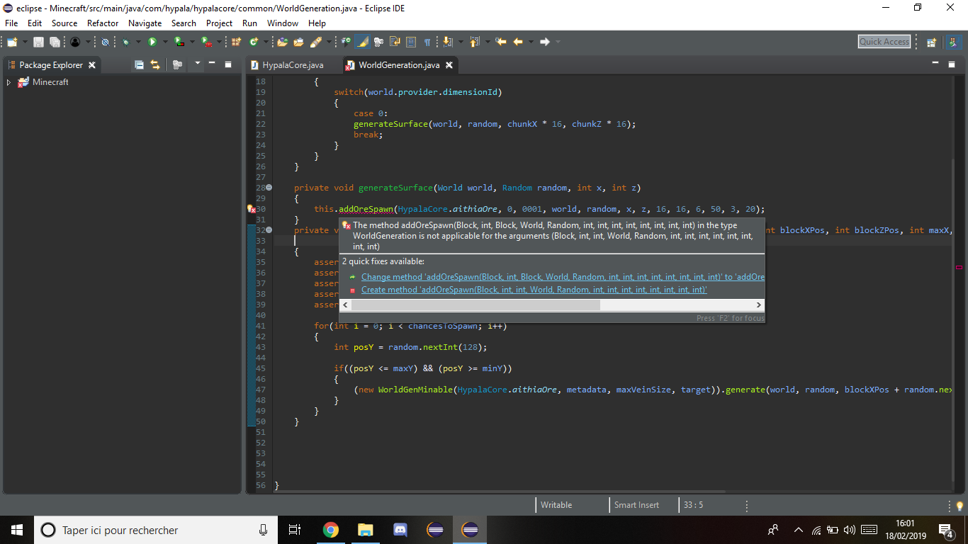
Task: Toggle Show Whitespace Characters pilcrow button
Action: (x=427, y=42)
